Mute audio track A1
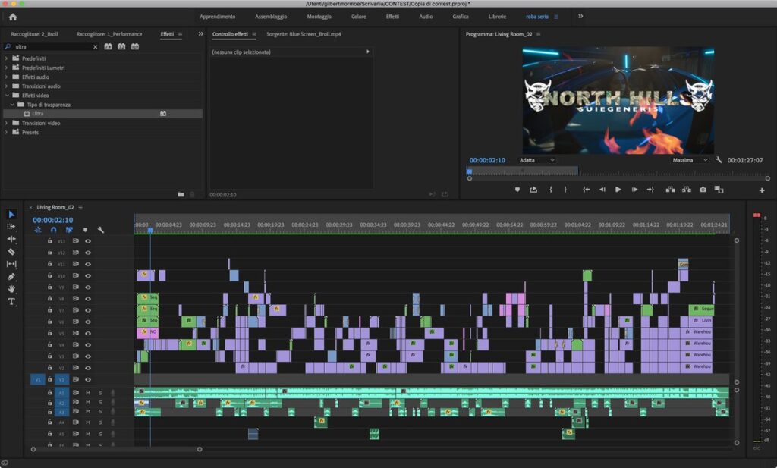Image resolution: width=777 pixels, height=468 pixels. click(x=87, y=393)
